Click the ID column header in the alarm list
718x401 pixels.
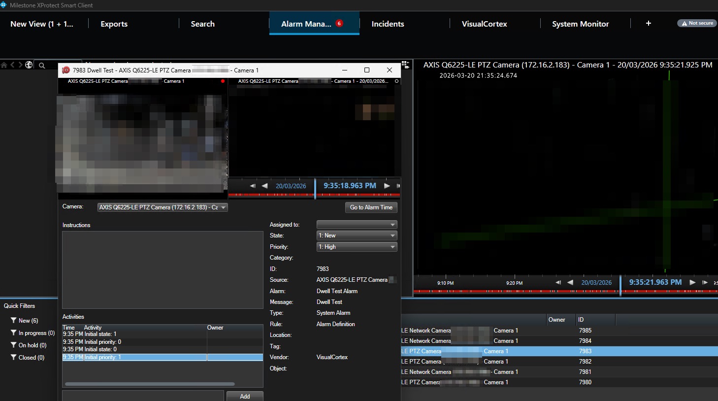coord(595,320)
